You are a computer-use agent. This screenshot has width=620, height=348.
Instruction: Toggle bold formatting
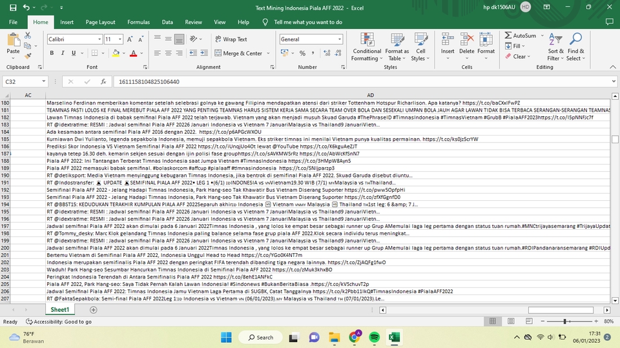[x=52, y=53]
